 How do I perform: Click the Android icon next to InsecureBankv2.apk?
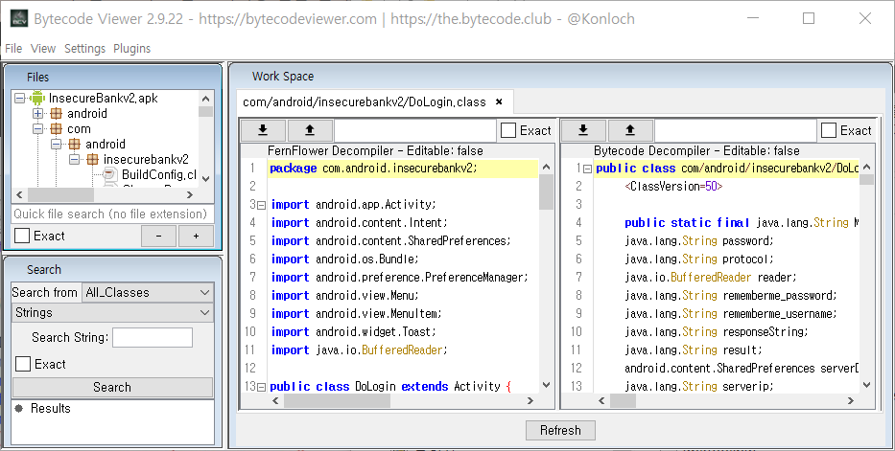[37, 98]
